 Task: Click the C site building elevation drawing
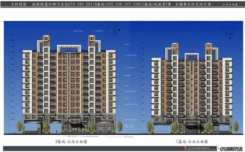coord(192,88)
